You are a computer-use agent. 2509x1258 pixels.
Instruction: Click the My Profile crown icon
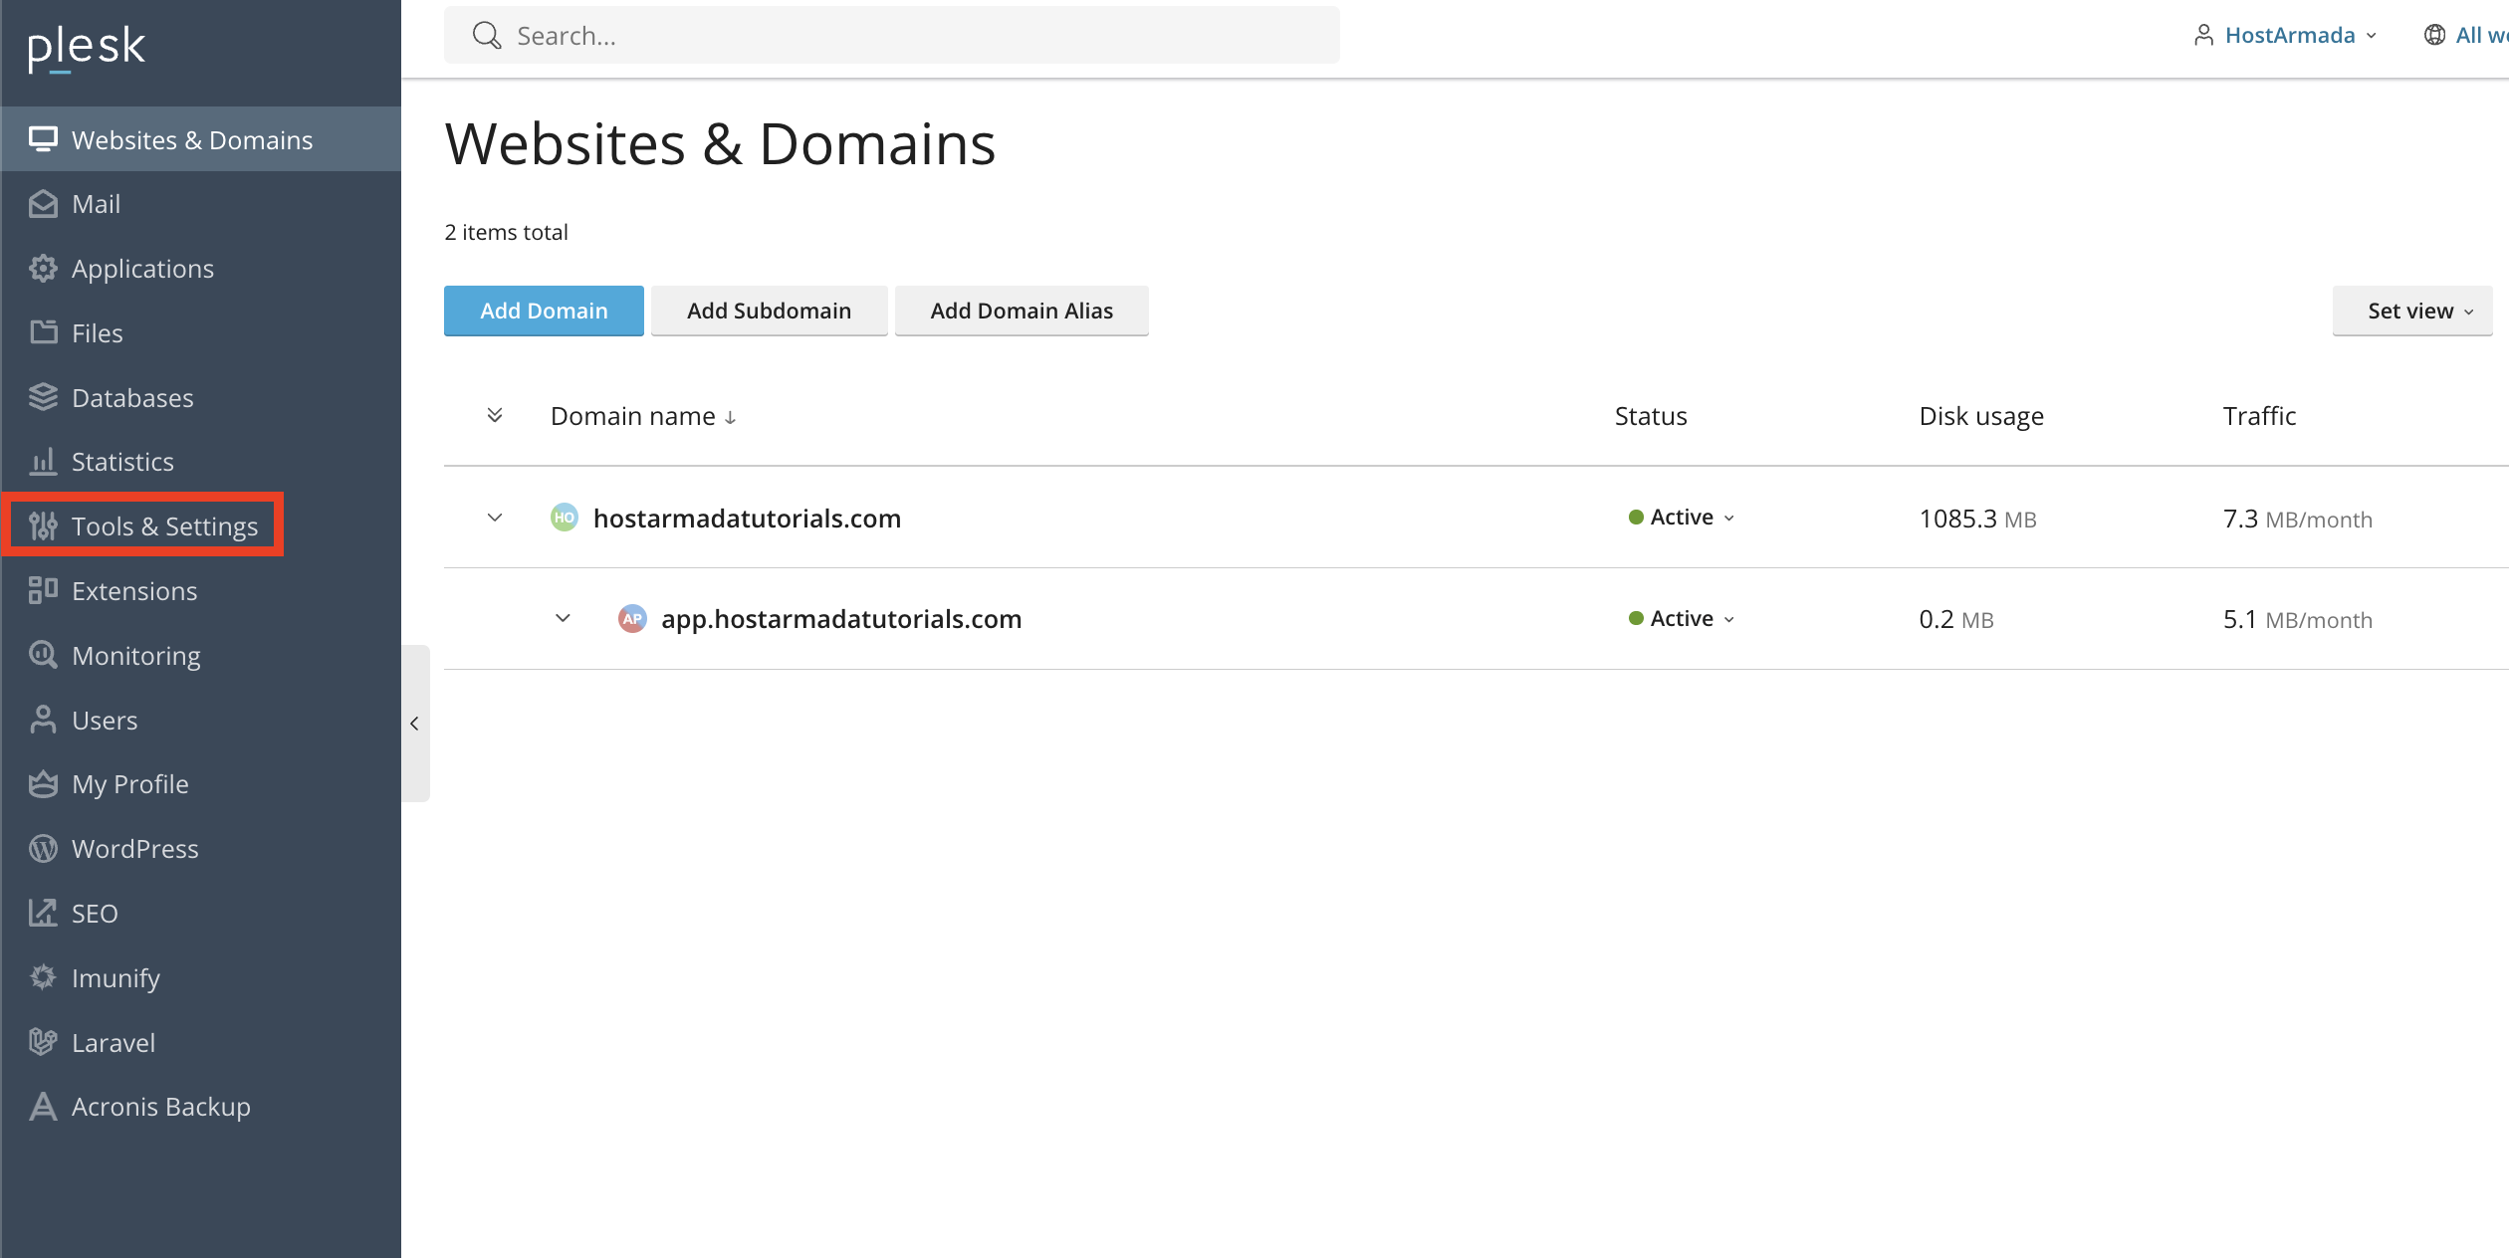pos(43,784)
